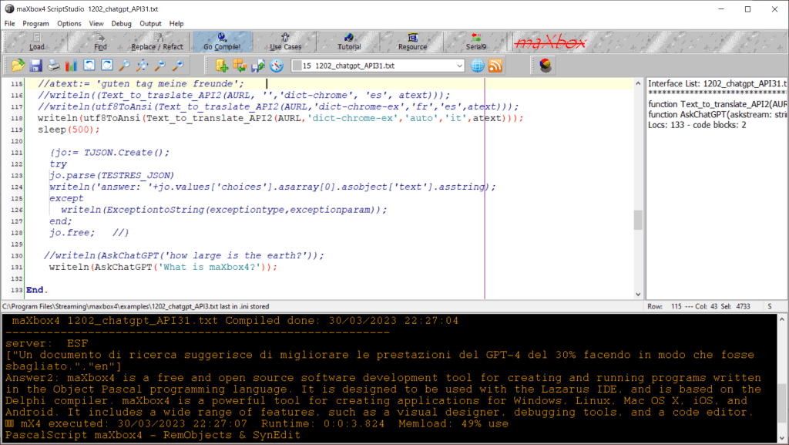Click the colorful cube icon at right
The width and height of the screenshot is (789, 445).
[546, 66]
